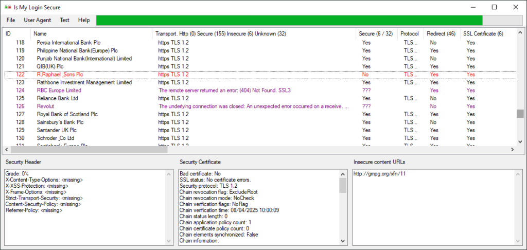Screen dimensions: 527x250
Task: Select the RBC Europe Limited row
Action: coord(260,91)
